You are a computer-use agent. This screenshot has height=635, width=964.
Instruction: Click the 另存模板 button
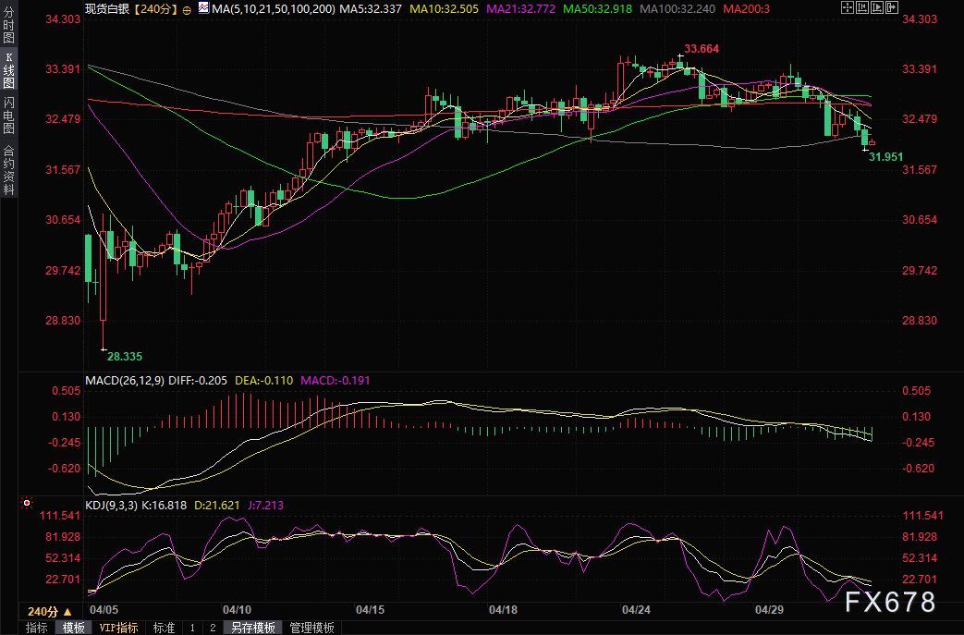click(253, 628)
